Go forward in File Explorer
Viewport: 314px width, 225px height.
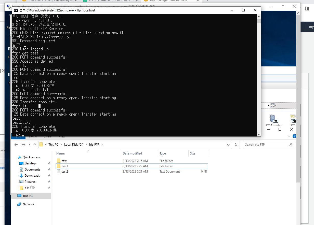pyautogui.click(x=23, y=145)
